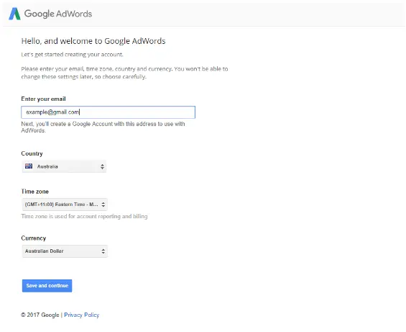Click the 'Next, you'll create a Google Account' note
The image size is (406, 332).
click(103, 127)
